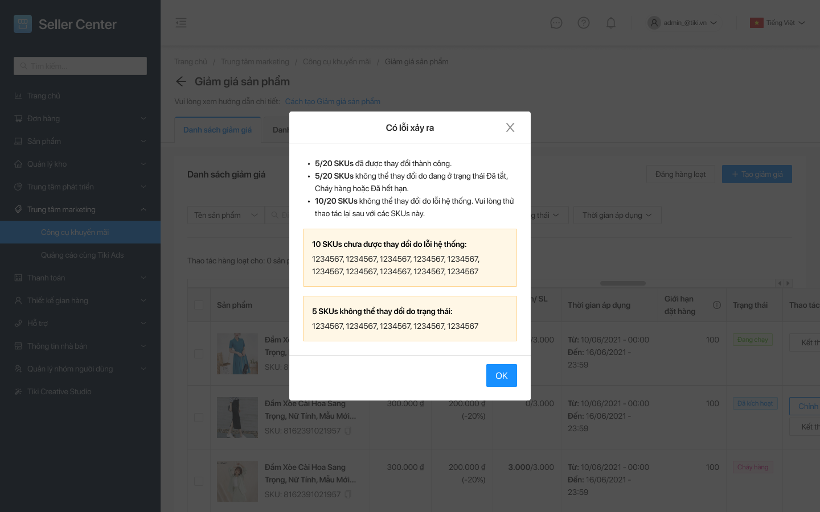Toggle the select-all checkbox in table header
Screen dimensions: 820x512
199,305
